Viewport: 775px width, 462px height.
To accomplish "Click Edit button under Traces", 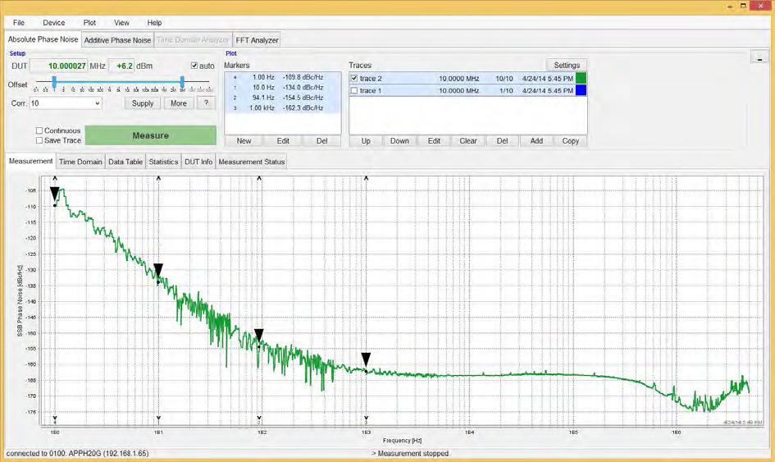I will 434,141.
